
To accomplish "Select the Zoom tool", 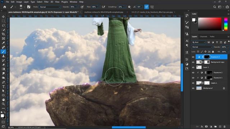I will (x=3, y=104).
